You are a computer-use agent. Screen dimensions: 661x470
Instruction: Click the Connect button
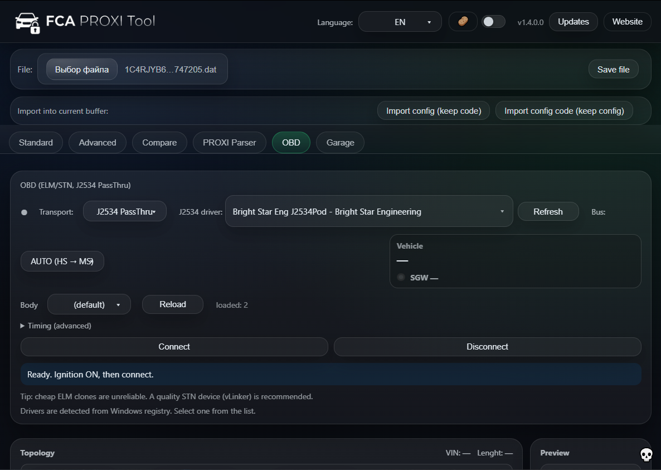click(174, 346)
